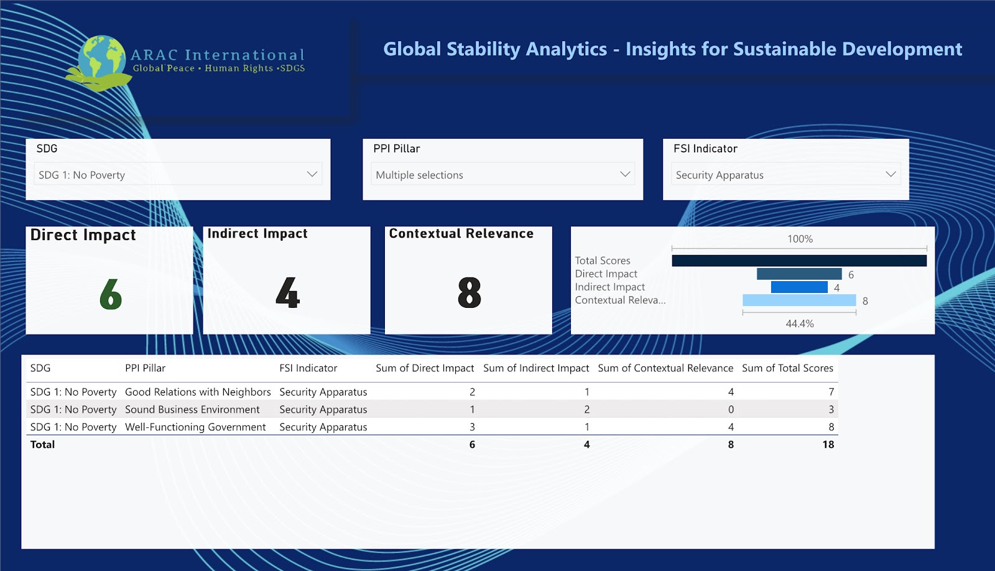
Task: Click contextual relevance 0 in Sound Business row
Action: [731, 409]
